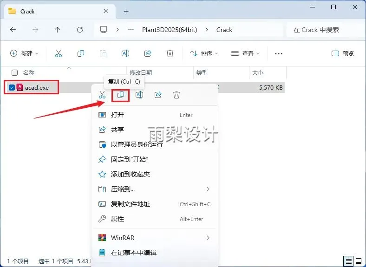366x267 pixels.
Task: Refresh the Crack folder view
Action: pyautogui.click(x=80, y=30)
